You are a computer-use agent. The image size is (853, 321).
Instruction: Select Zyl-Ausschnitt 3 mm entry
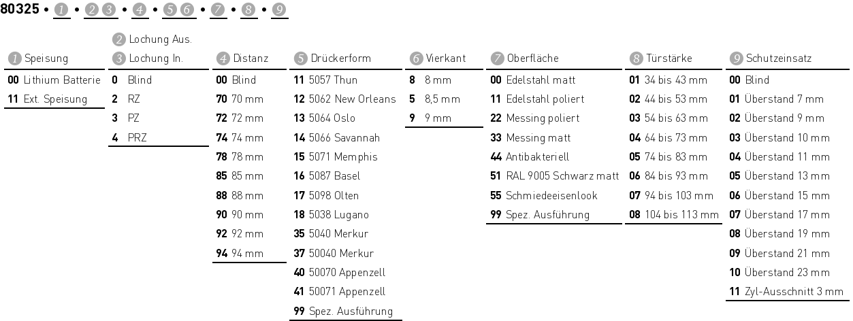click(786, 292)
